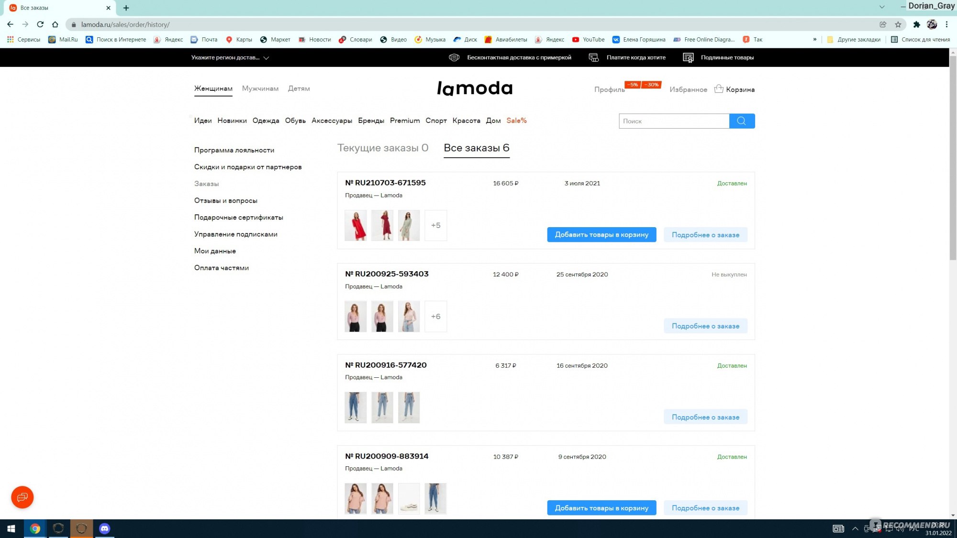This screenshot has width=957, height=538.
Task: View details of order RU200925-593403
Action: tap(705, 326)
